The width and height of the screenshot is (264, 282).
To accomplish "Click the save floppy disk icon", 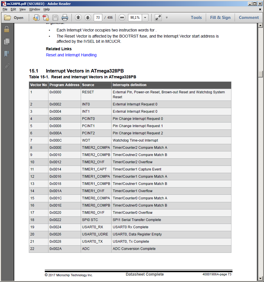I will [55, 18].
